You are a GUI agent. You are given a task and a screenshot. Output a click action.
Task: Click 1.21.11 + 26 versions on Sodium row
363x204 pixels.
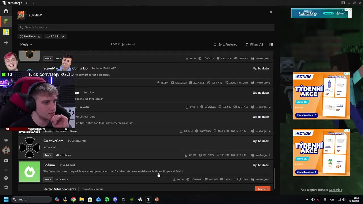227,179
